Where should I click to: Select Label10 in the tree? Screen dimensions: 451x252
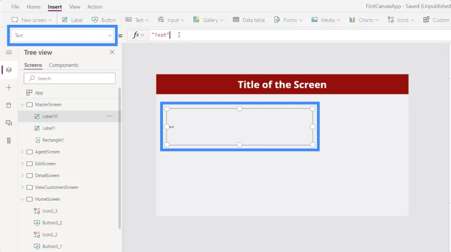coord(50,116)
